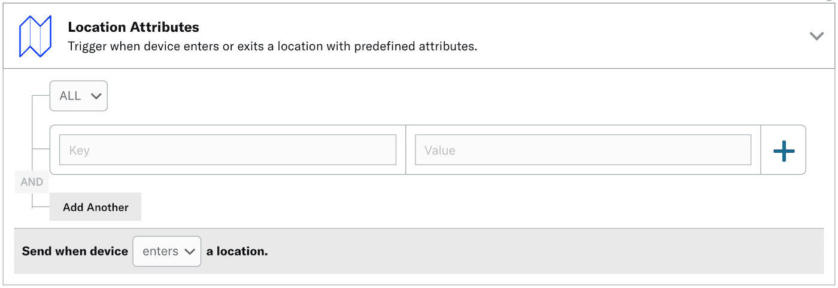Click the chevron arrow beside enters
Screen dimensions: 838x288
coord(190,252)
